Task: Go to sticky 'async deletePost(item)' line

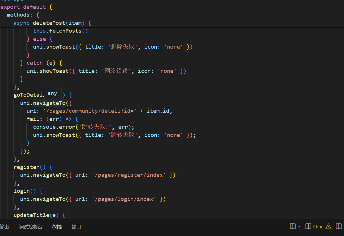Action: [x=52, y=23]
